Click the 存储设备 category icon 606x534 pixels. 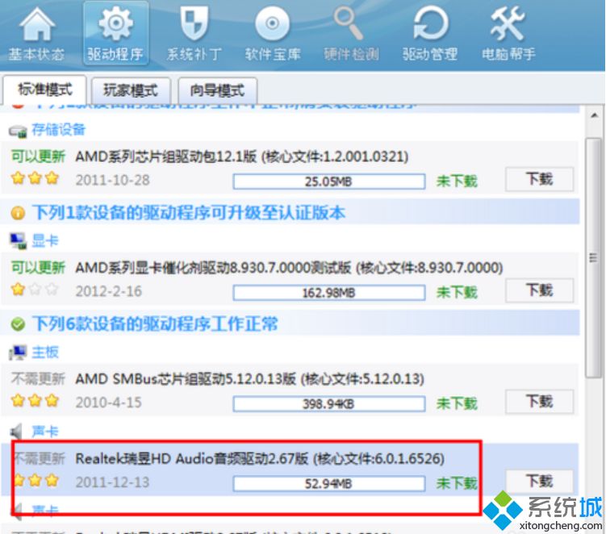click(18, 131)
